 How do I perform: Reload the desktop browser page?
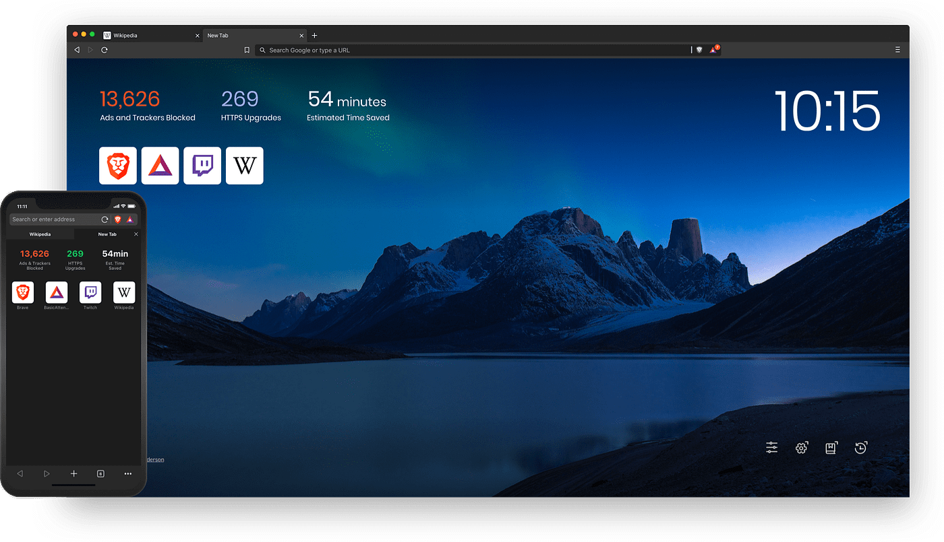tap(105, 50)
